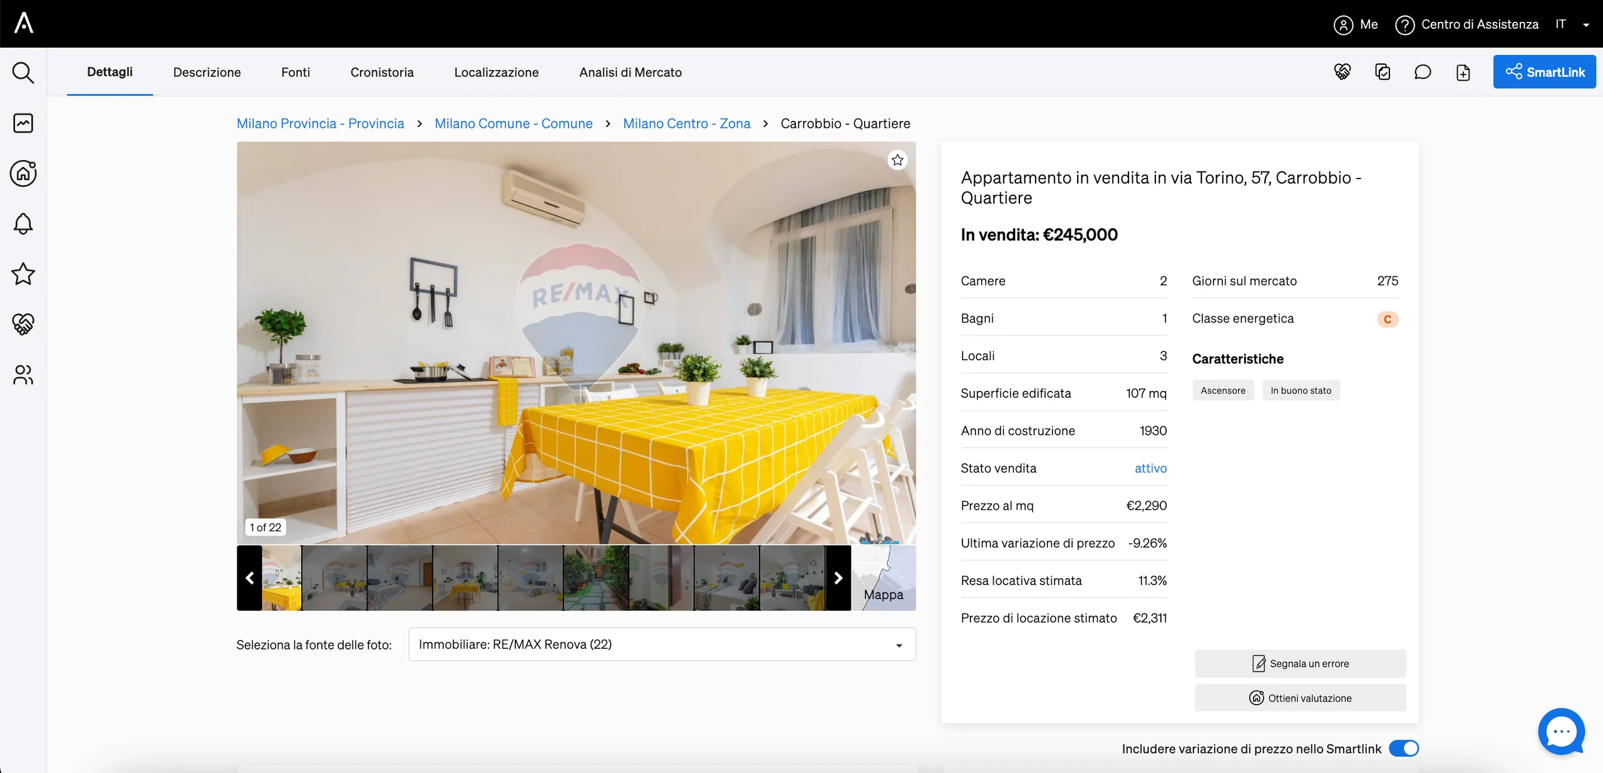Viewport: 1603px width, 773px height.
Task: Open the handshake icon in left sidebar
Action: click(x=23, y=324)
